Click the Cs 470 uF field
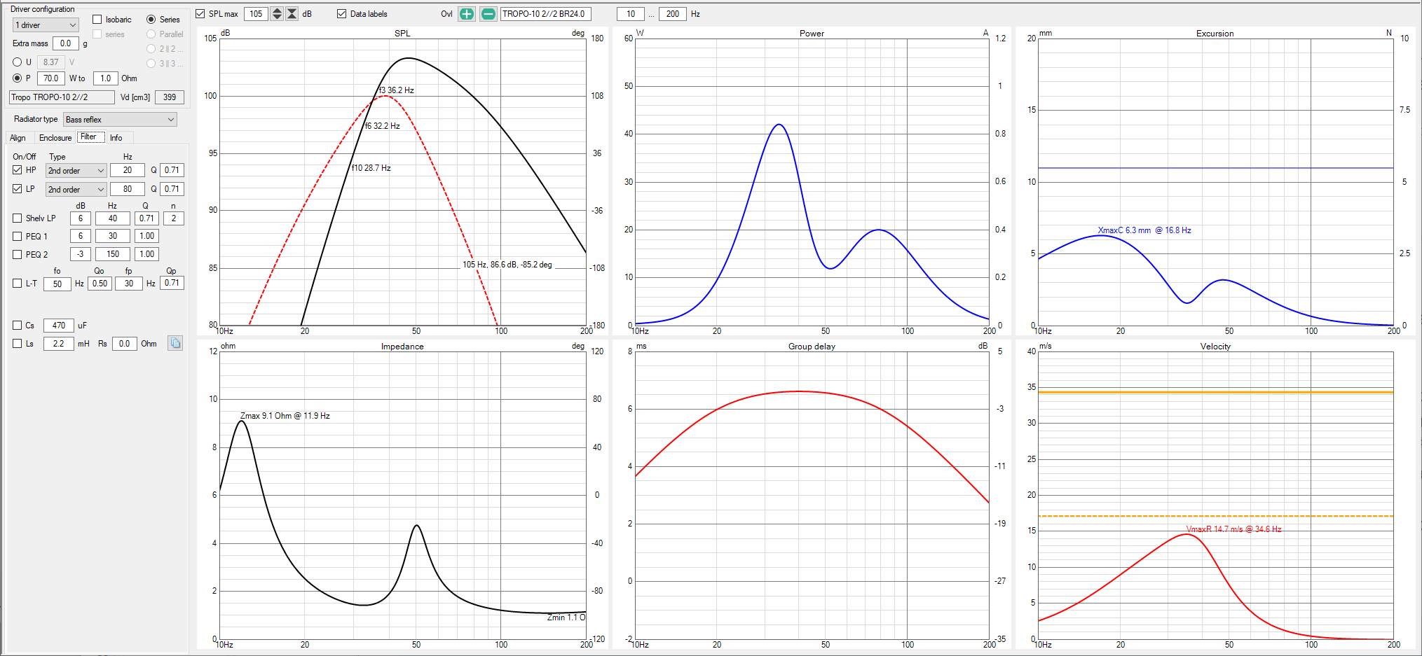 point(59,326)
